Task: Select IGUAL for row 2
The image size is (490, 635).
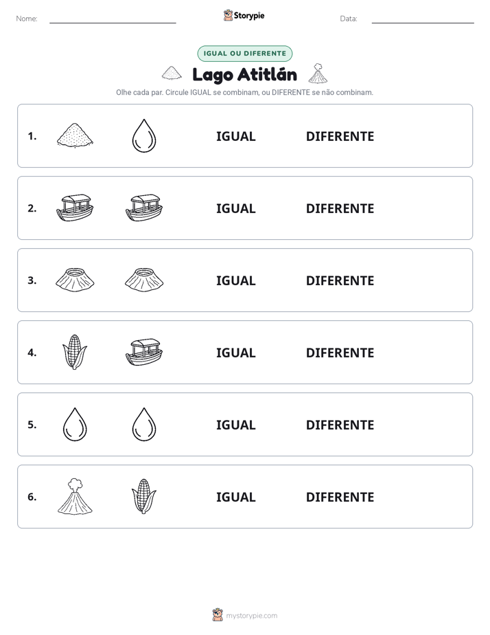Action: (235, 208)
